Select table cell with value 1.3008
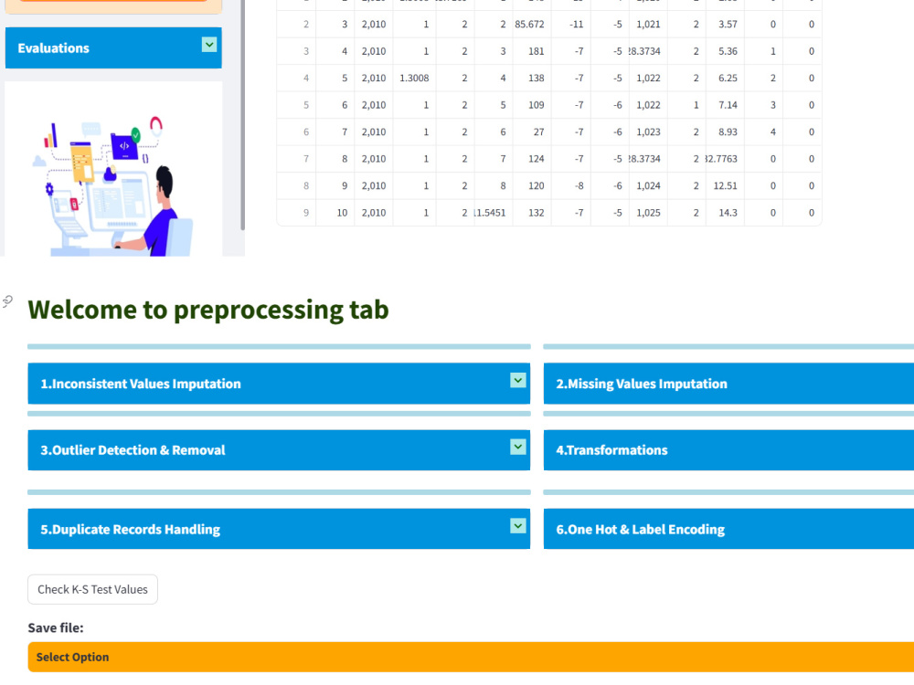This screenshot has height=685, width=914. click(x=413, y=78)
